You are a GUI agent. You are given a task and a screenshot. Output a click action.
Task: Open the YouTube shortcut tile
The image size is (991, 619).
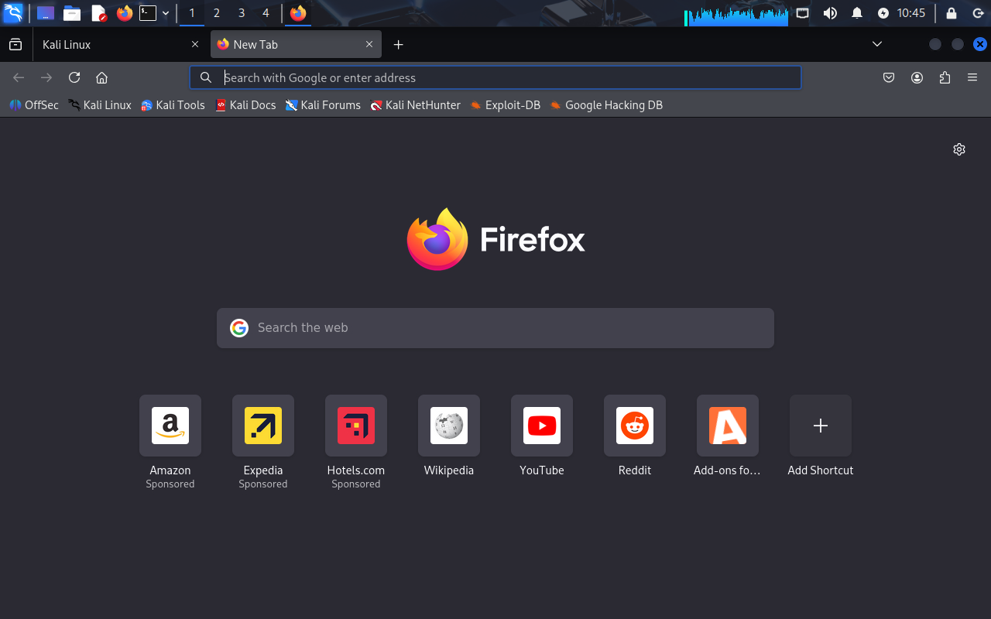coord(542,426)
